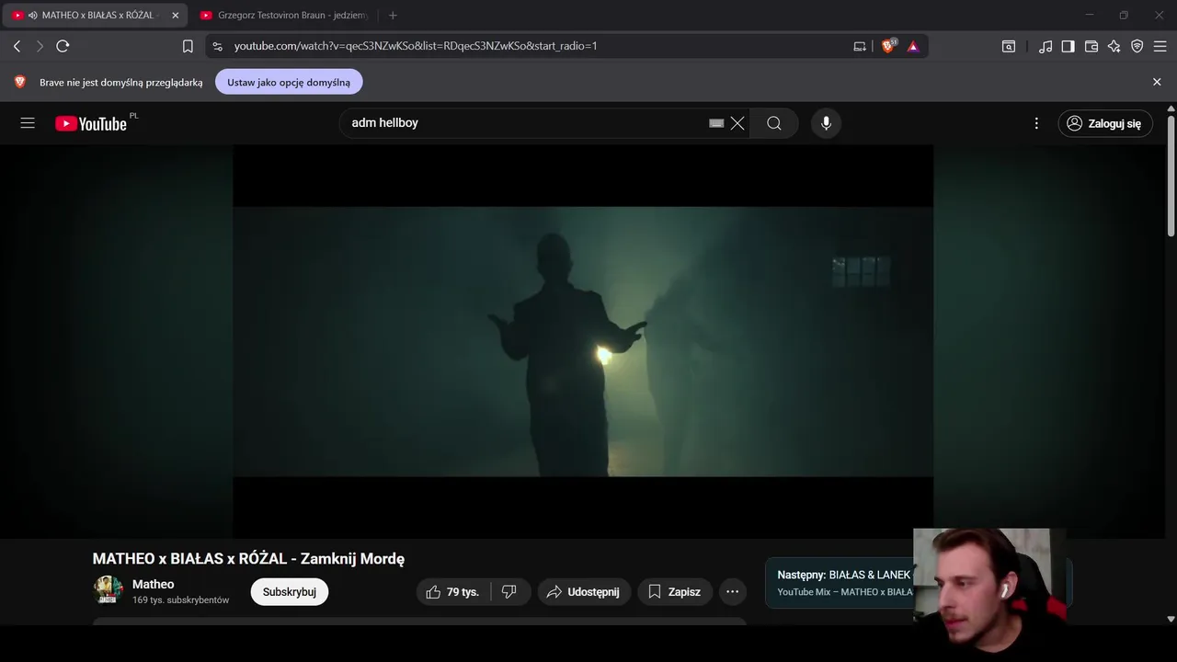Dislike the video with thumbs down

click(x=509, y=592)
